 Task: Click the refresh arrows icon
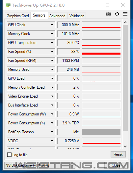pyautogui.click(x=117, y=14)
